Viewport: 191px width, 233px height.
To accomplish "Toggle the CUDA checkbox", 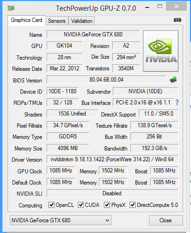I will click(x=81, y=205).
